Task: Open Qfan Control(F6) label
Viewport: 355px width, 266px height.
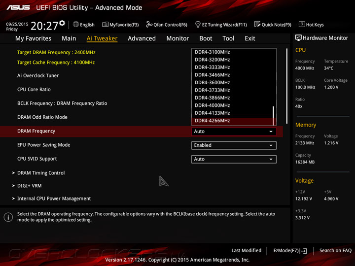Action: [x=170, y=25]
